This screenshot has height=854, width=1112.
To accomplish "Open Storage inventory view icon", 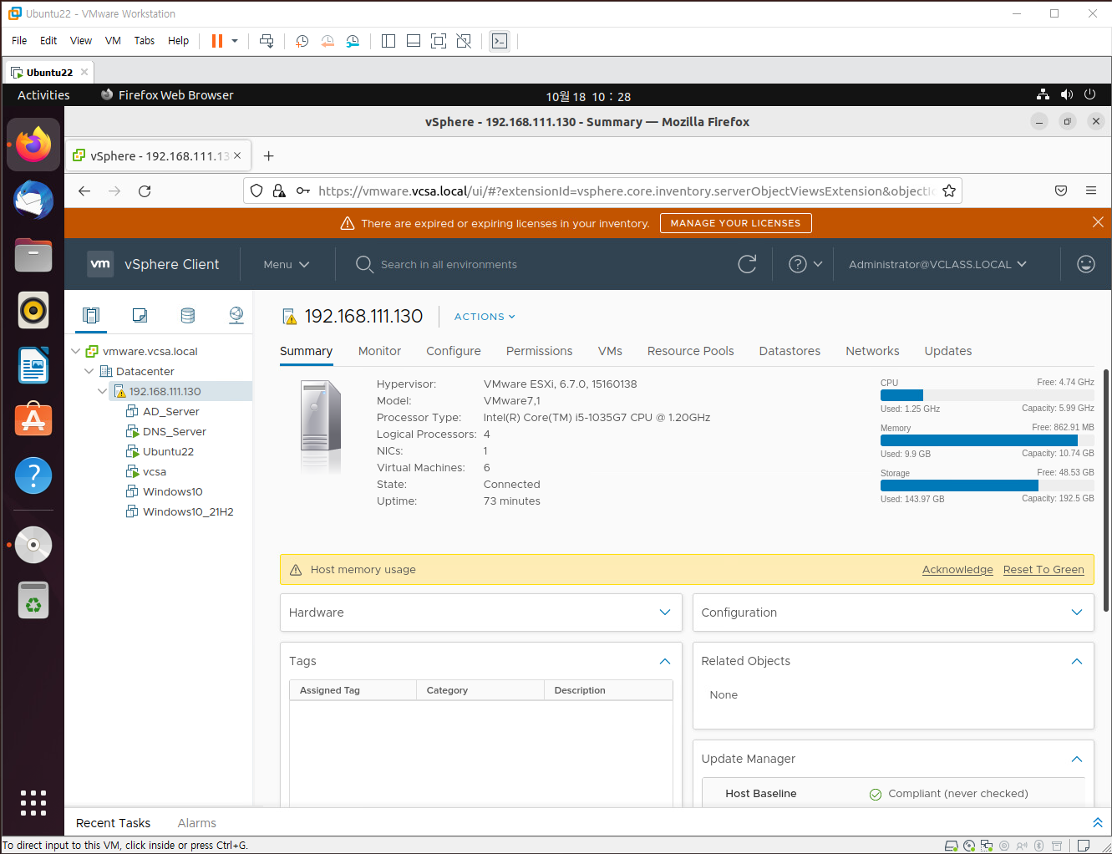I will (x=188, y=315).
